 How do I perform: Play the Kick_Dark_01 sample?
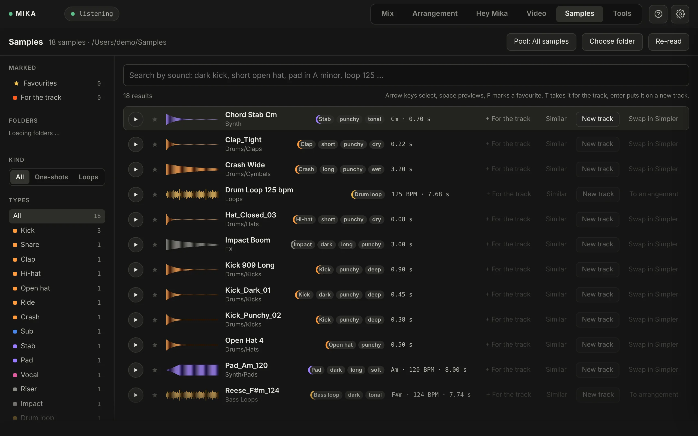(x=136, y=295)
